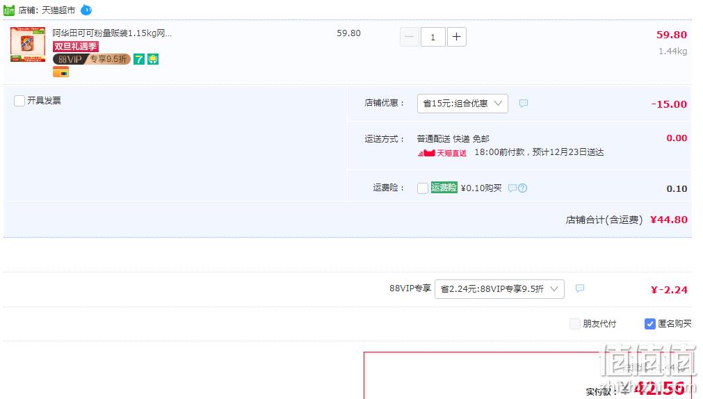Click the 双旦礼遇季 promotion tag
This screenshot has height=399, width=703.
75,46
